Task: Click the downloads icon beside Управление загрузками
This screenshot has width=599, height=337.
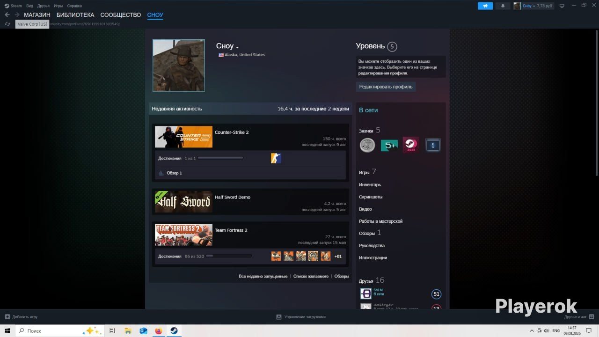Action: 279,317
